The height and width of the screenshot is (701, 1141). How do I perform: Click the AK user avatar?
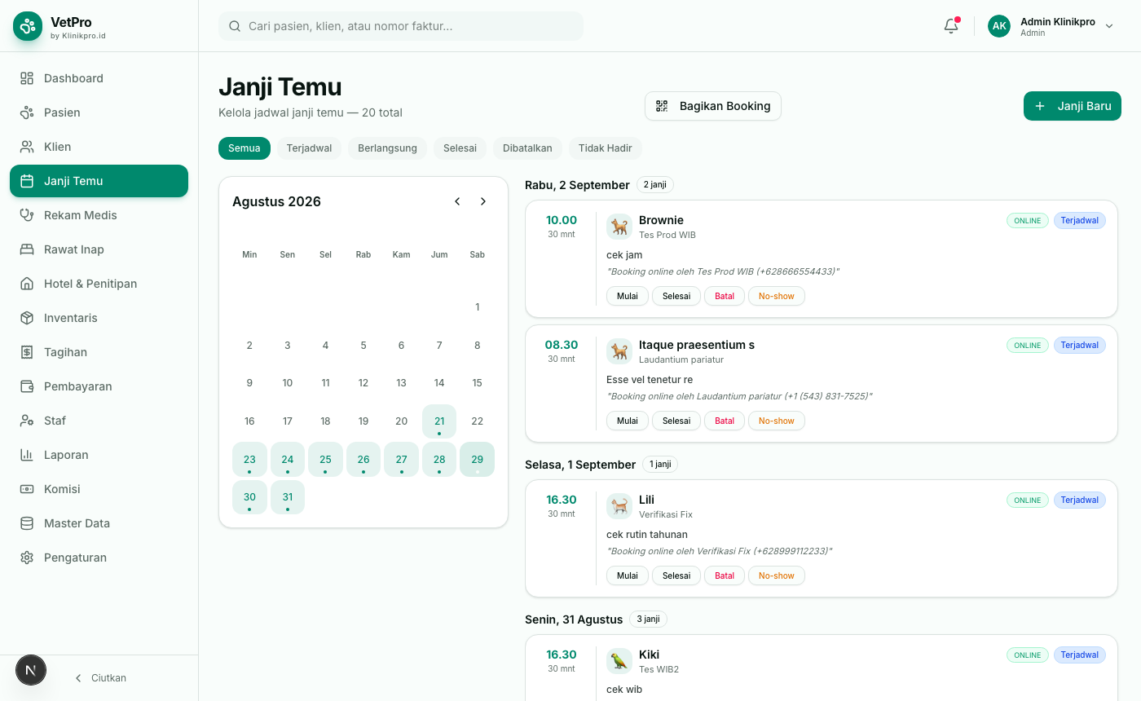click(999, 26)
